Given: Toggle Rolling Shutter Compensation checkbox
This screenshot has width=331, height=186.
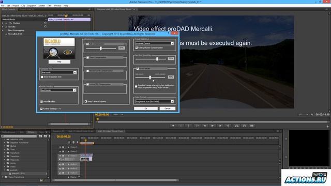Looking at the screenshot, I should click(137, 48).
